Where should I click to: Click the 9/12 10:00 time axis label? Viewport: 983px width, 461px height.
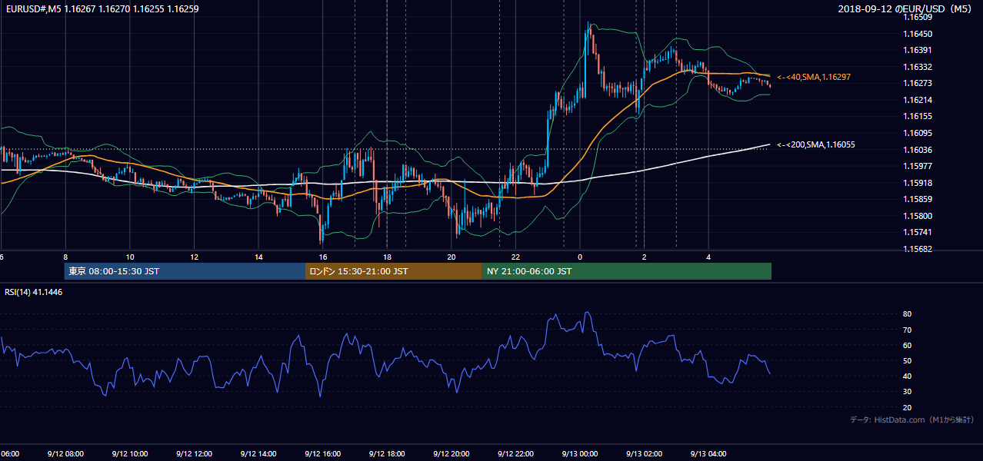(129, 453)
